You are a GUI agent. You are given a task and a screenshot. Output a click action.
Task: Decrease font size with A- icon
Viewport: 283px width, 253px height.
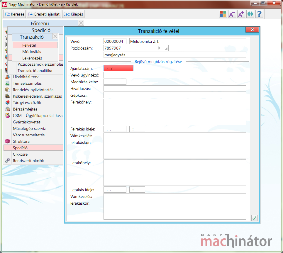[x=232, y=14]
